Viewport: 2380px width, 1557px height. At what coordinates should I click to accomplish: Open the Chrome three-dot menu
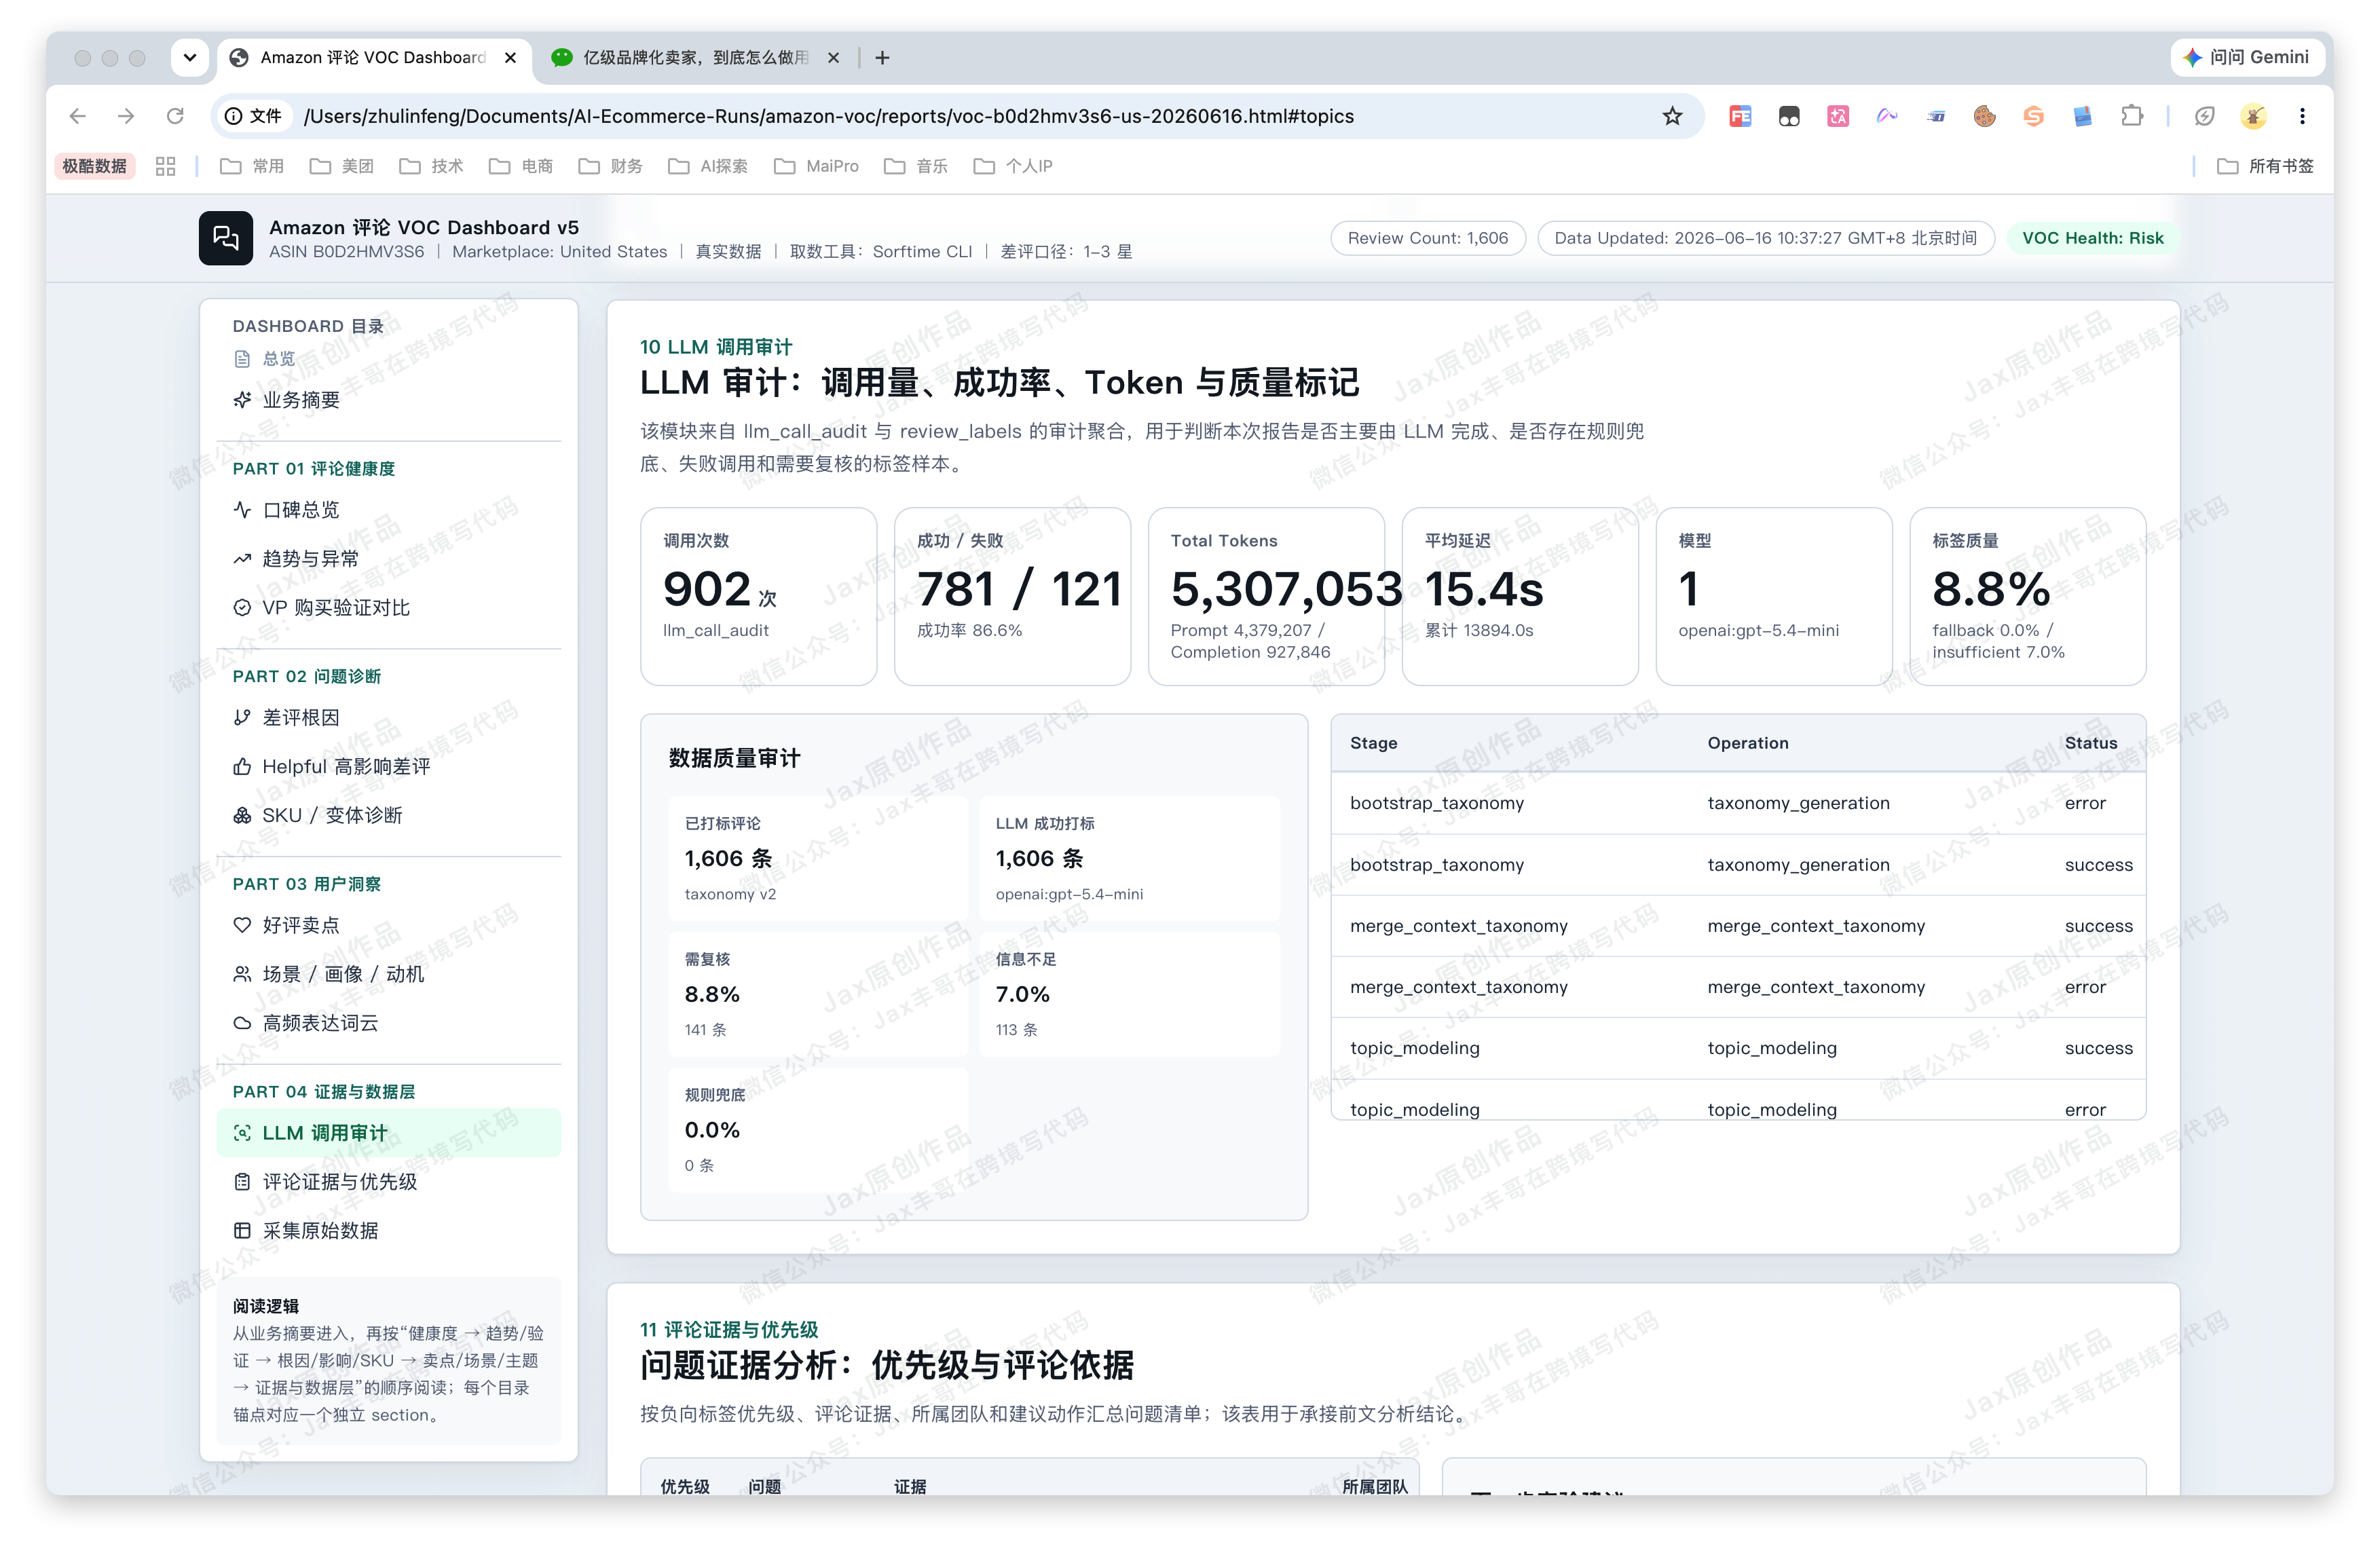click(x=2302, y=116)
